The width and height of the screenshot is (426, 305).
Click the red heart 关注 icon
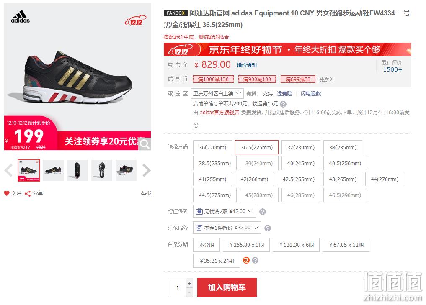[x=7, y=193]
